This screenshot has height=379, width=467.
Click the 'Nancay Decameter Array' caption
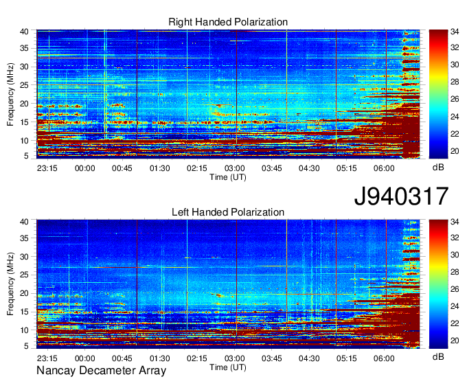point(101,371)
